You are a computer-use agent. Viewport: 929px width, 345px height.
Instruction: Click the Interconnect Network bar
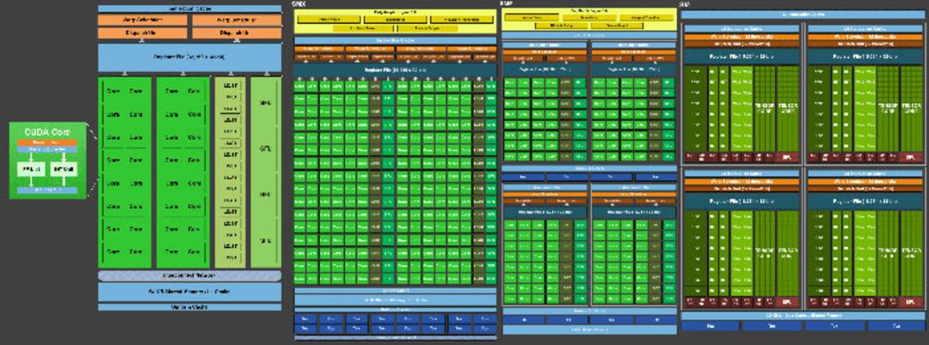(x=189, y=275)
